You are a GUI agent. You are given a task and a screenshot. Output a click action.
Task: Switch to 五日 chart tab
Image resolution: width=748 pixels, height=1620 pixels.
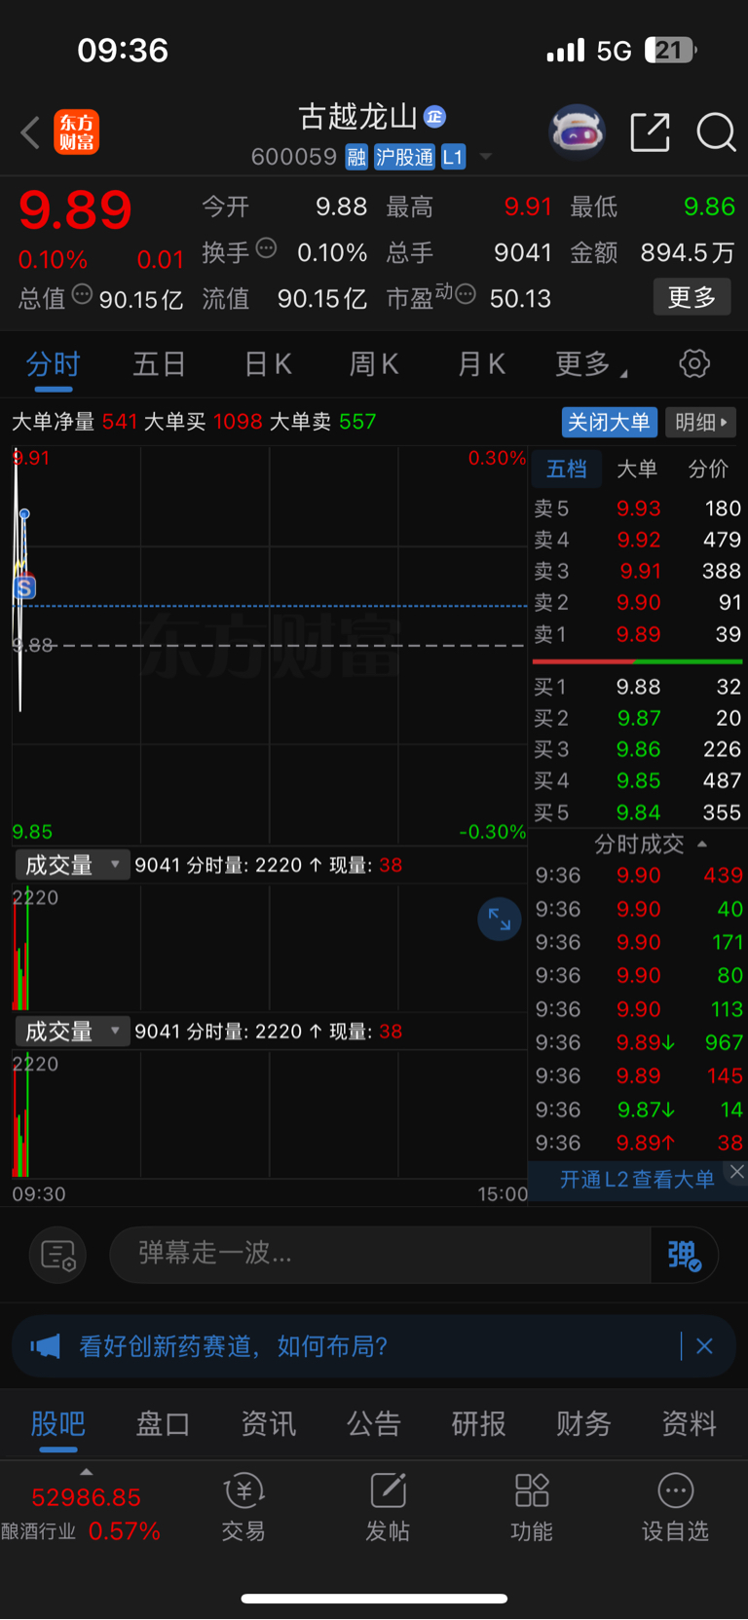tap(159, 364)
